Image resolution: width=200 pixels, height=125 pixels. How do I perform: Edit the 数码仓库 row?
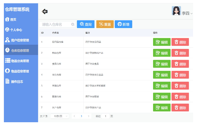162,53
